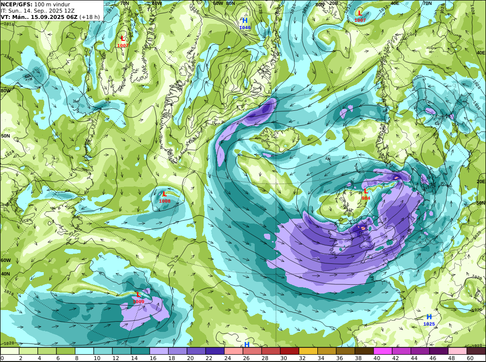The height and width of the screenshot is (362, 486).
Task: Click the blue H marker above 1025
Action: (x=429, y=317)
